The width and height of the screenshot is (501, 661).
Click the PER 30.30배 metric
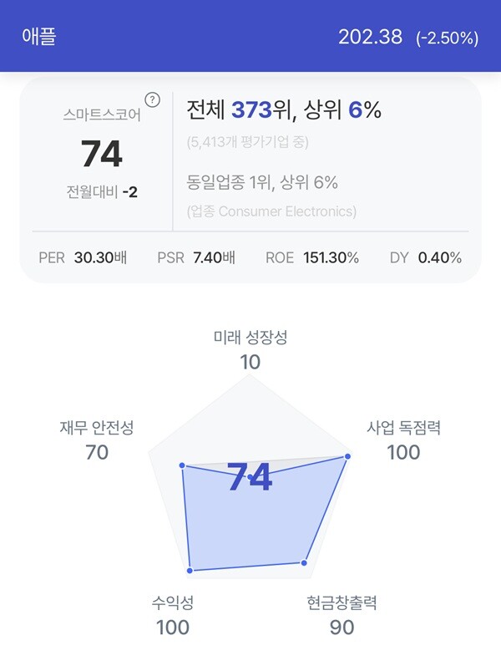pos(83,257)
